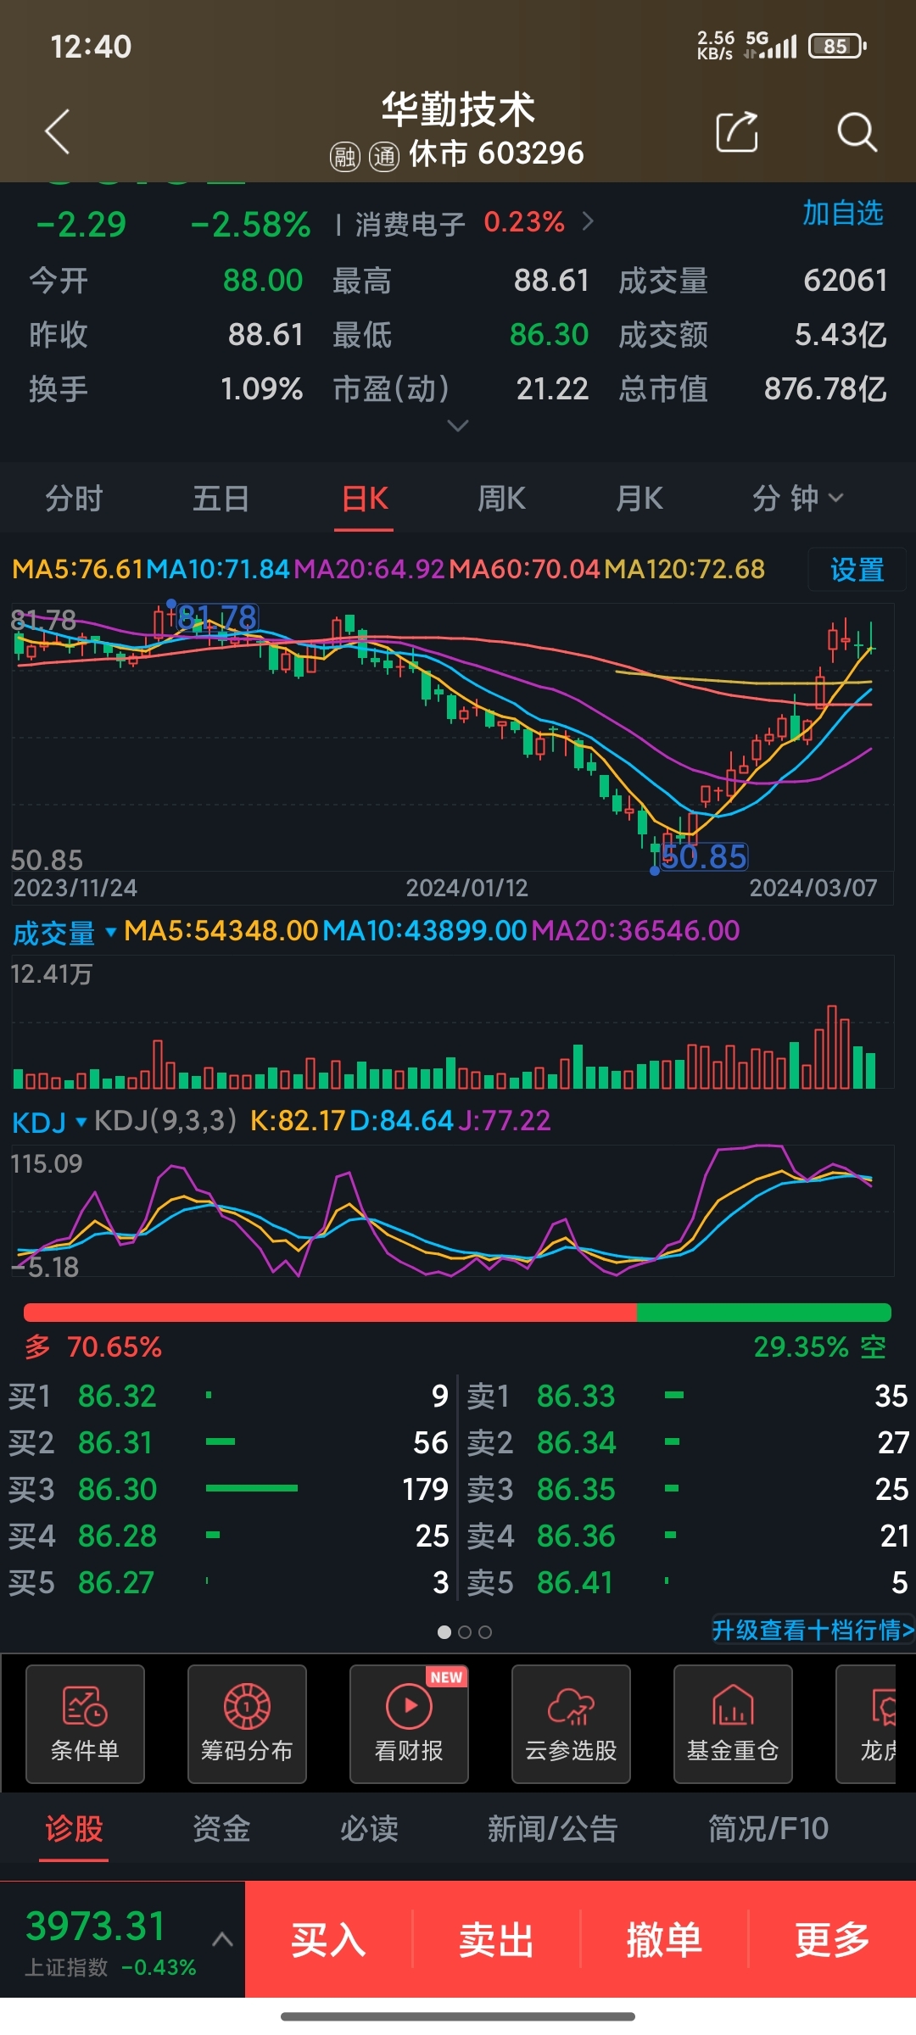Tap the 买5 price 86.27
Viewport: 916px width, 2035px height.
pos(116,1582)
